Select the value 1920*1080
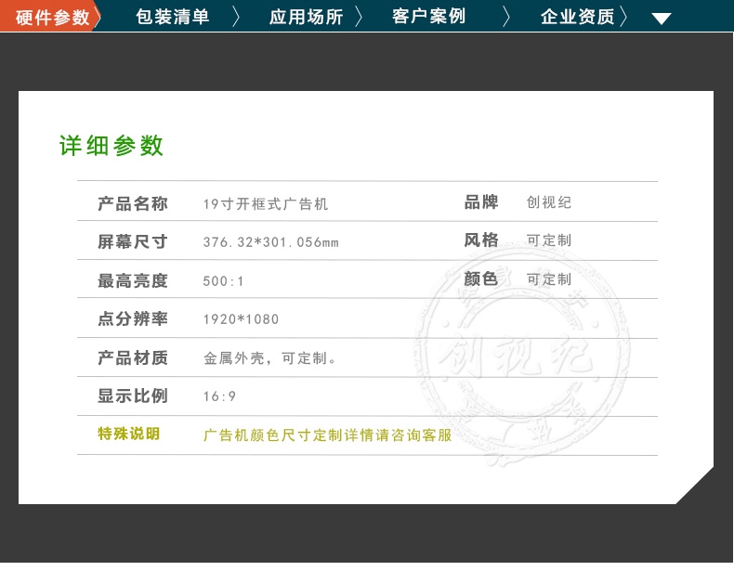The image size is (734, 571). pos(241,319)
